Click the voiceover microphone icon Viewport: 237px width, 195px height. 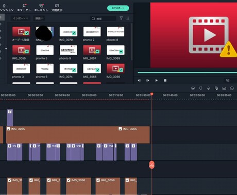(x=209, y=88)
